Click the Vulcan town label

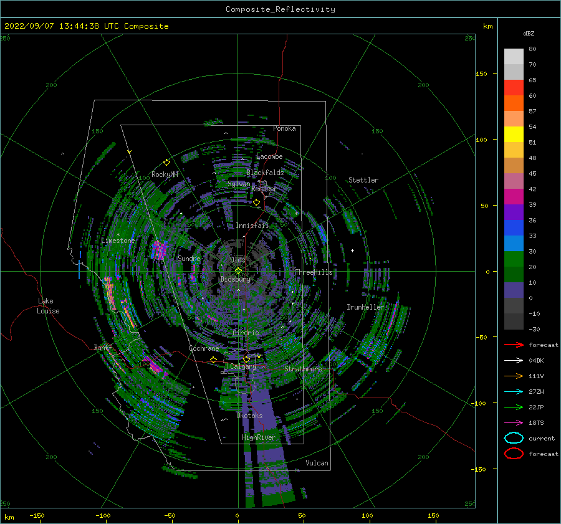[317, 463]
